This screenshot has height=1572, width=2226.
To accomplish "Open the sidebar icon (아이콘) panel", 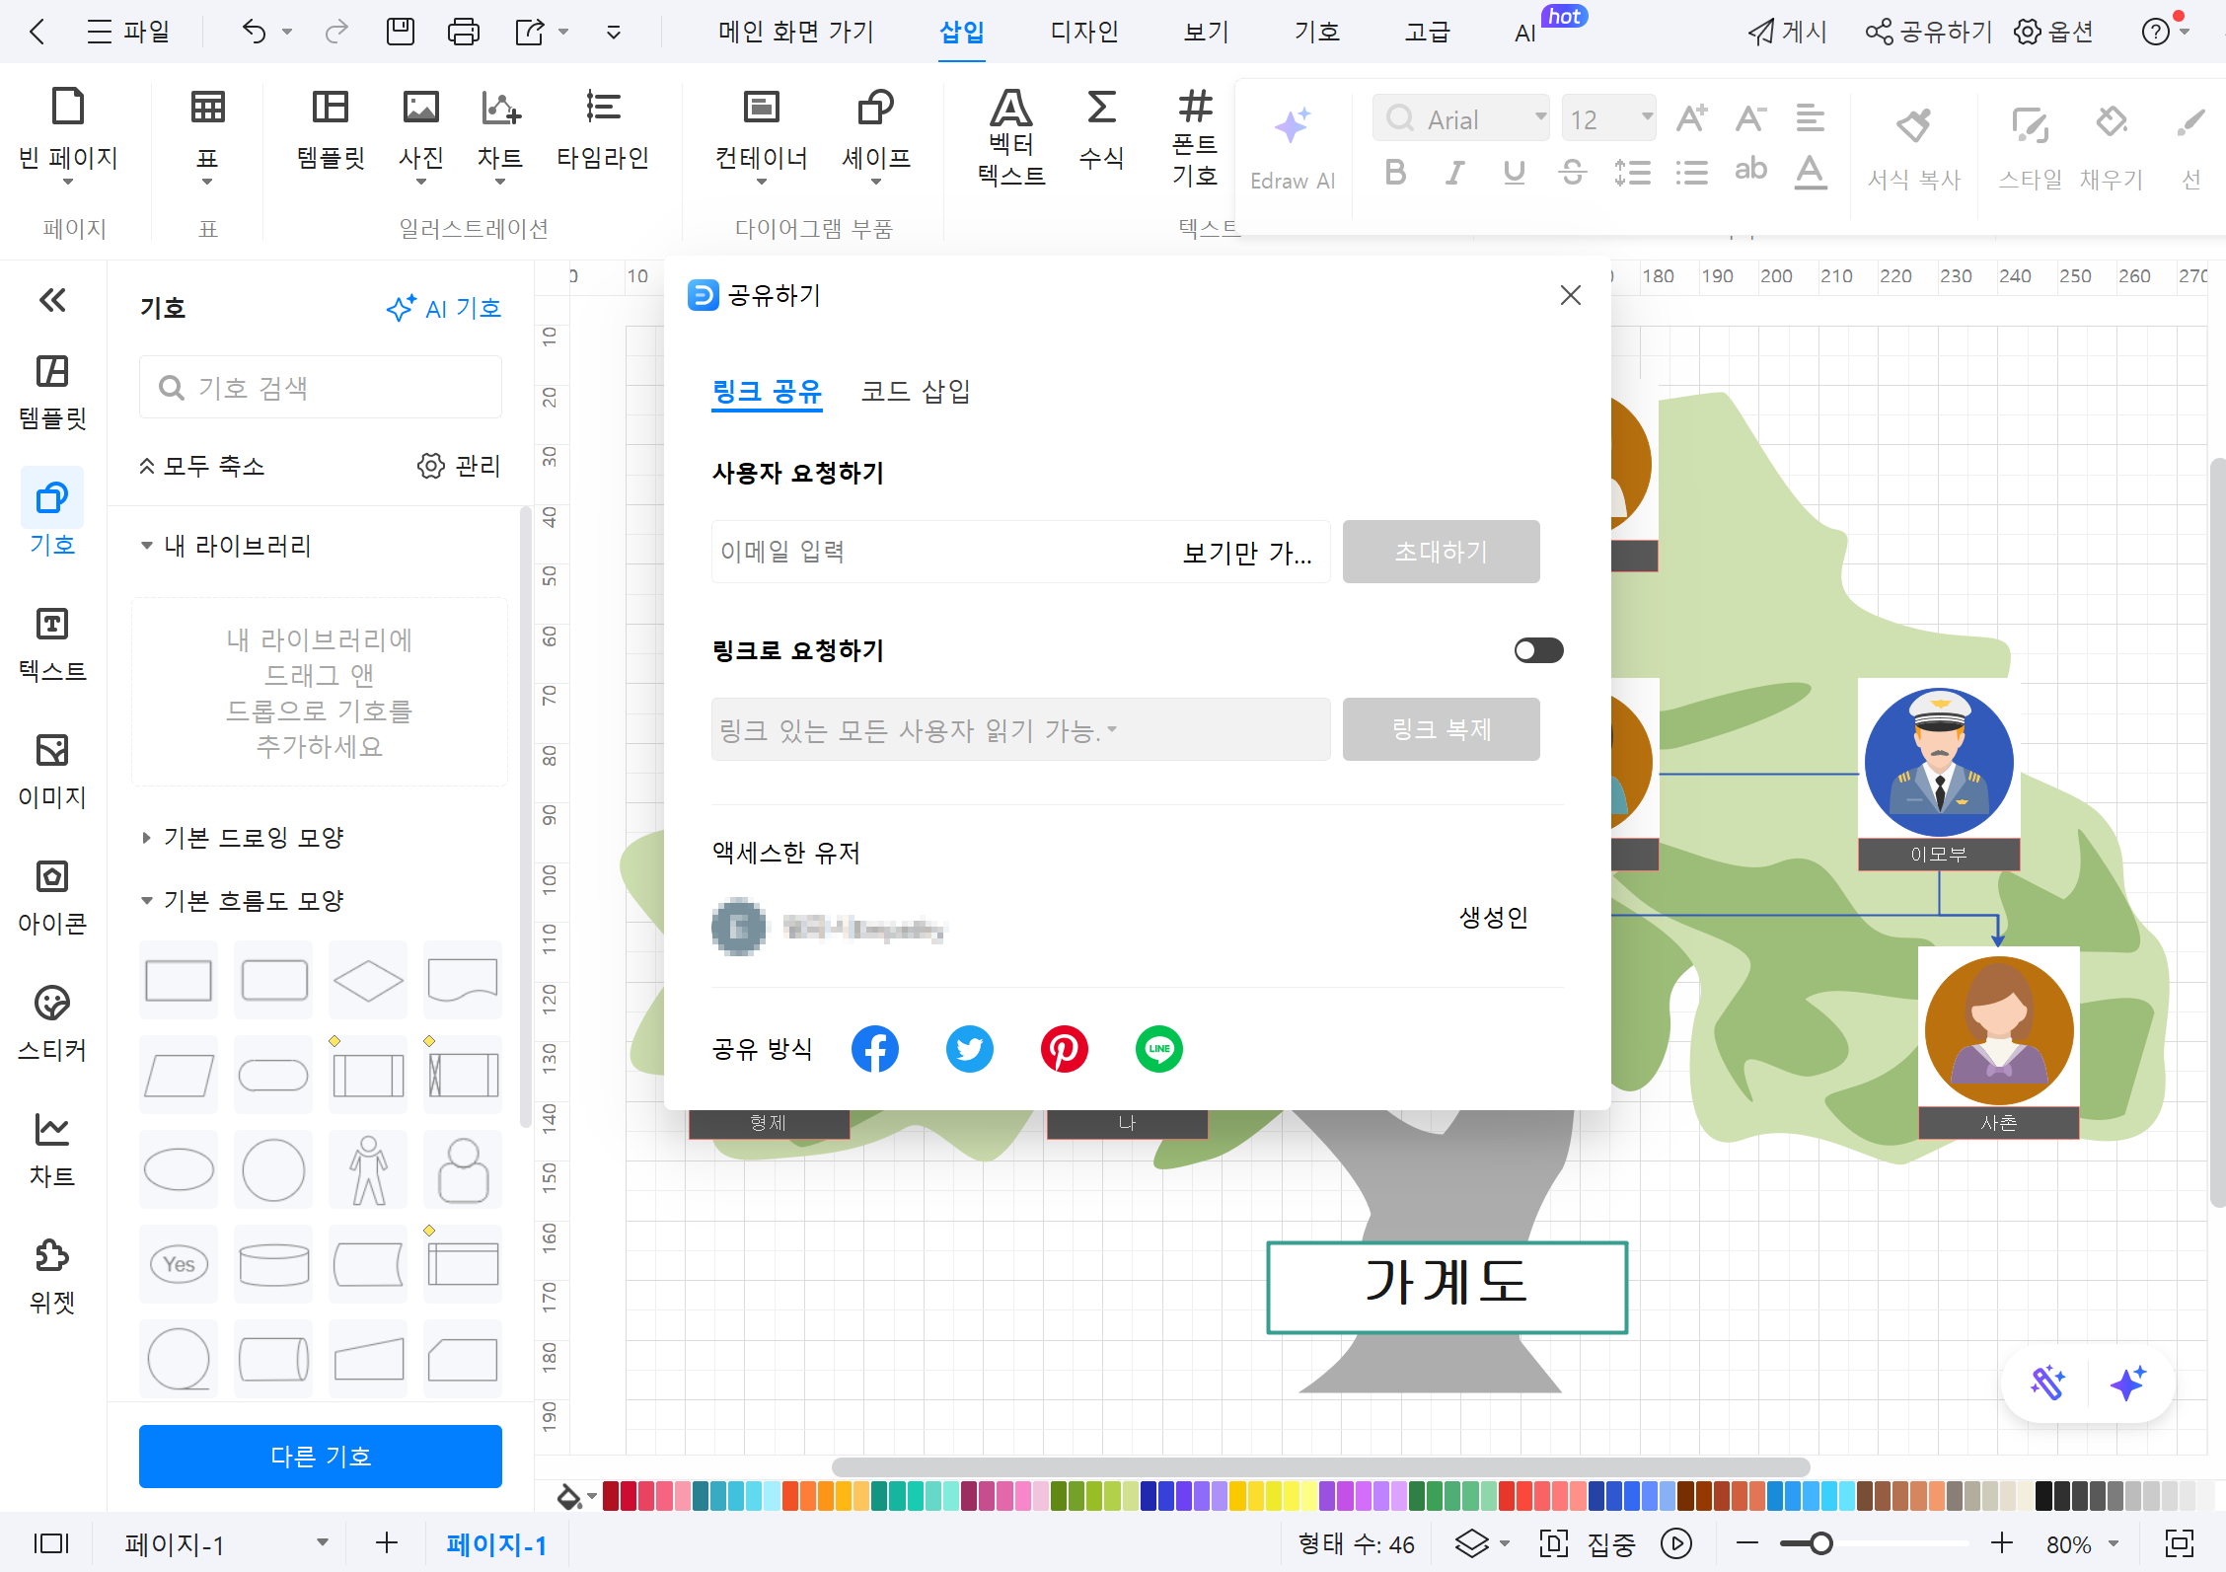I will pyautogui.click(x=52, y=897).
